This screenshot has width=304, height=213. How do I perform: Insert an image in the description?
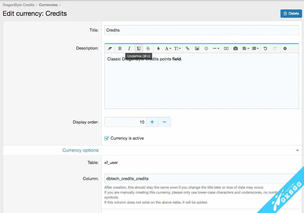[x=197, y=48]
